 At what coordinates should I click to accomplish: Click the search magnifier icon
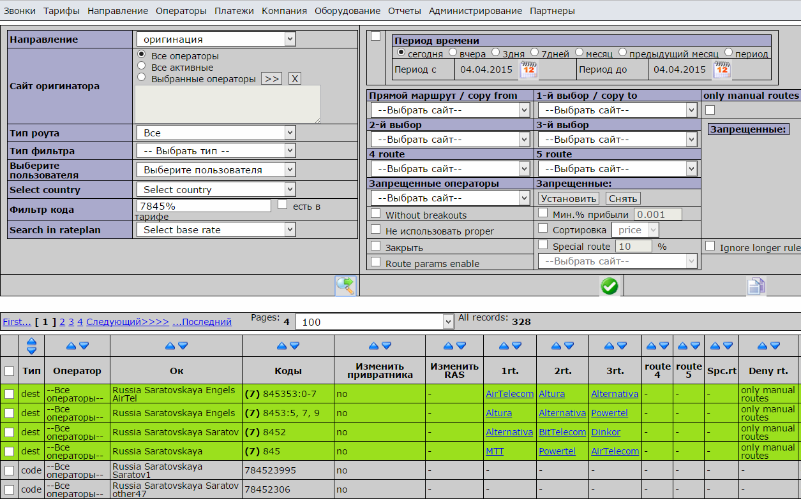point(345,286)
